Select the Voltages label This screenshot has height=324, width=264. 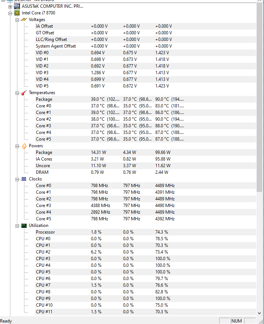click(37, 20)
